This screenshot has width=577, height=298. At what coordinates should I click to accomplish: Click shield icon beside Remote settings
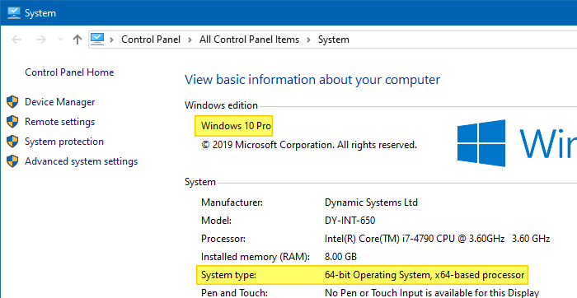pyautogui.click(x=12, y=122)
